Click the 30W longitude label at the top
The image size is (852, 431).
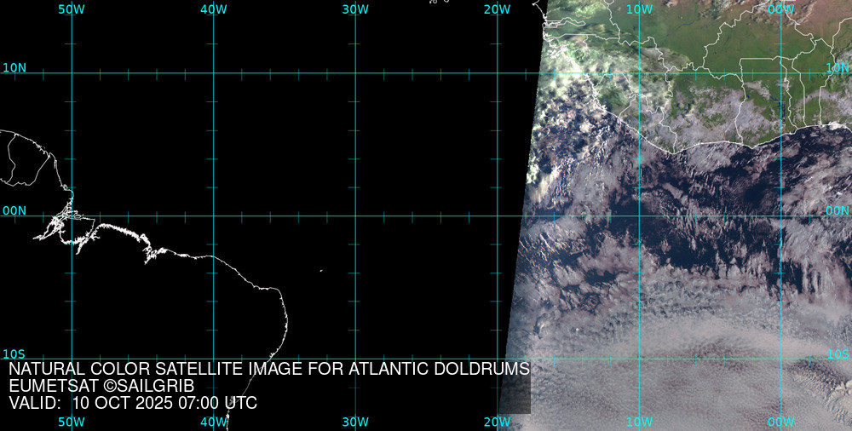355,9
